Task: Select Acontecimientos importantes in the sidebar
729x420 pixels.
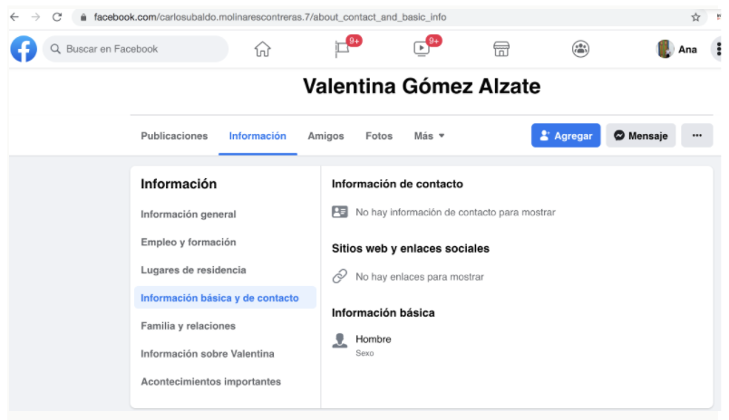Action: (x=210, y=381)
